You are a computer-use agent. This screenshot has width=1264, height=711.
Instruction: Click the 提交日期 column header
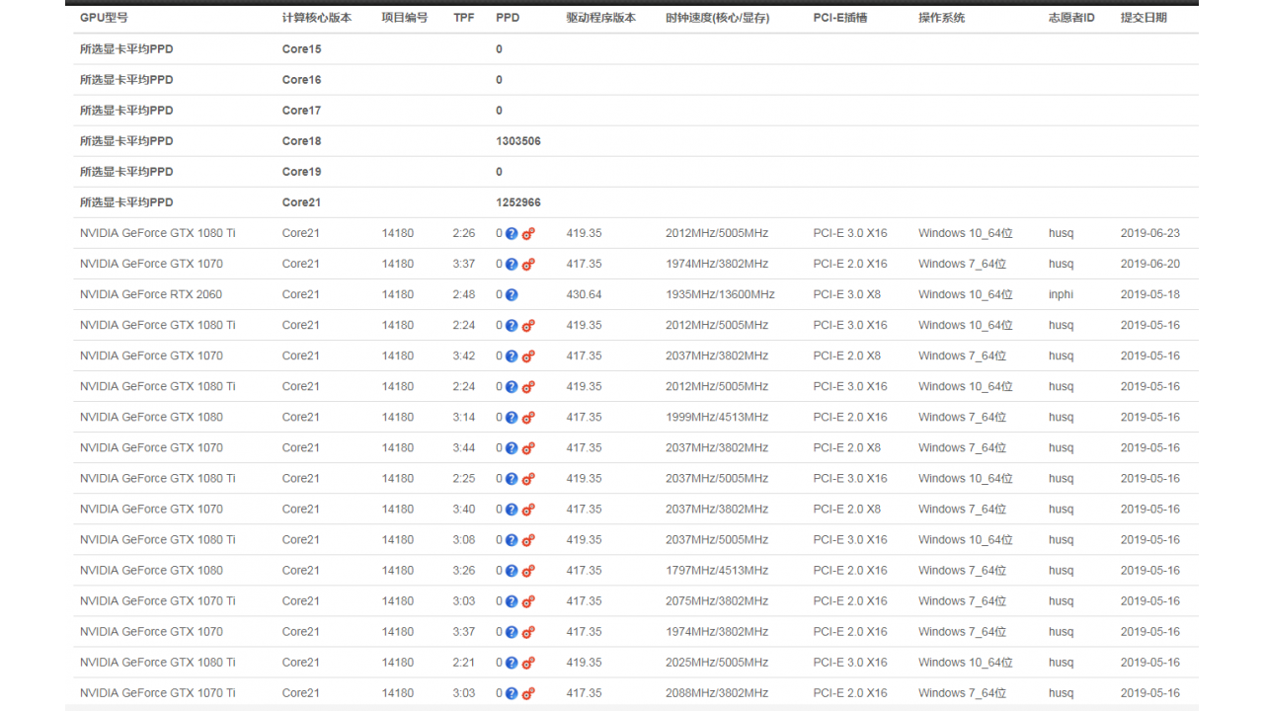tap(1144, 18)
